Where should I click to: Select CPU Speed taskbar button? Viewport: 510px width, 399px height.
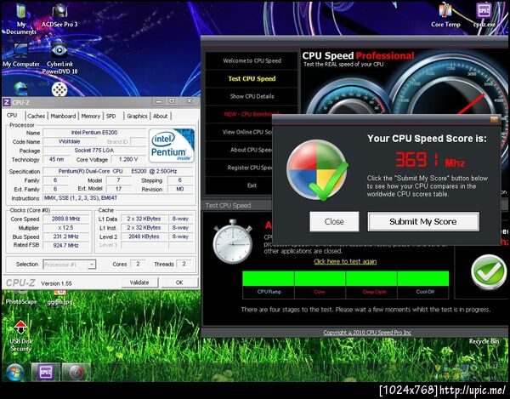pos(76,373)
